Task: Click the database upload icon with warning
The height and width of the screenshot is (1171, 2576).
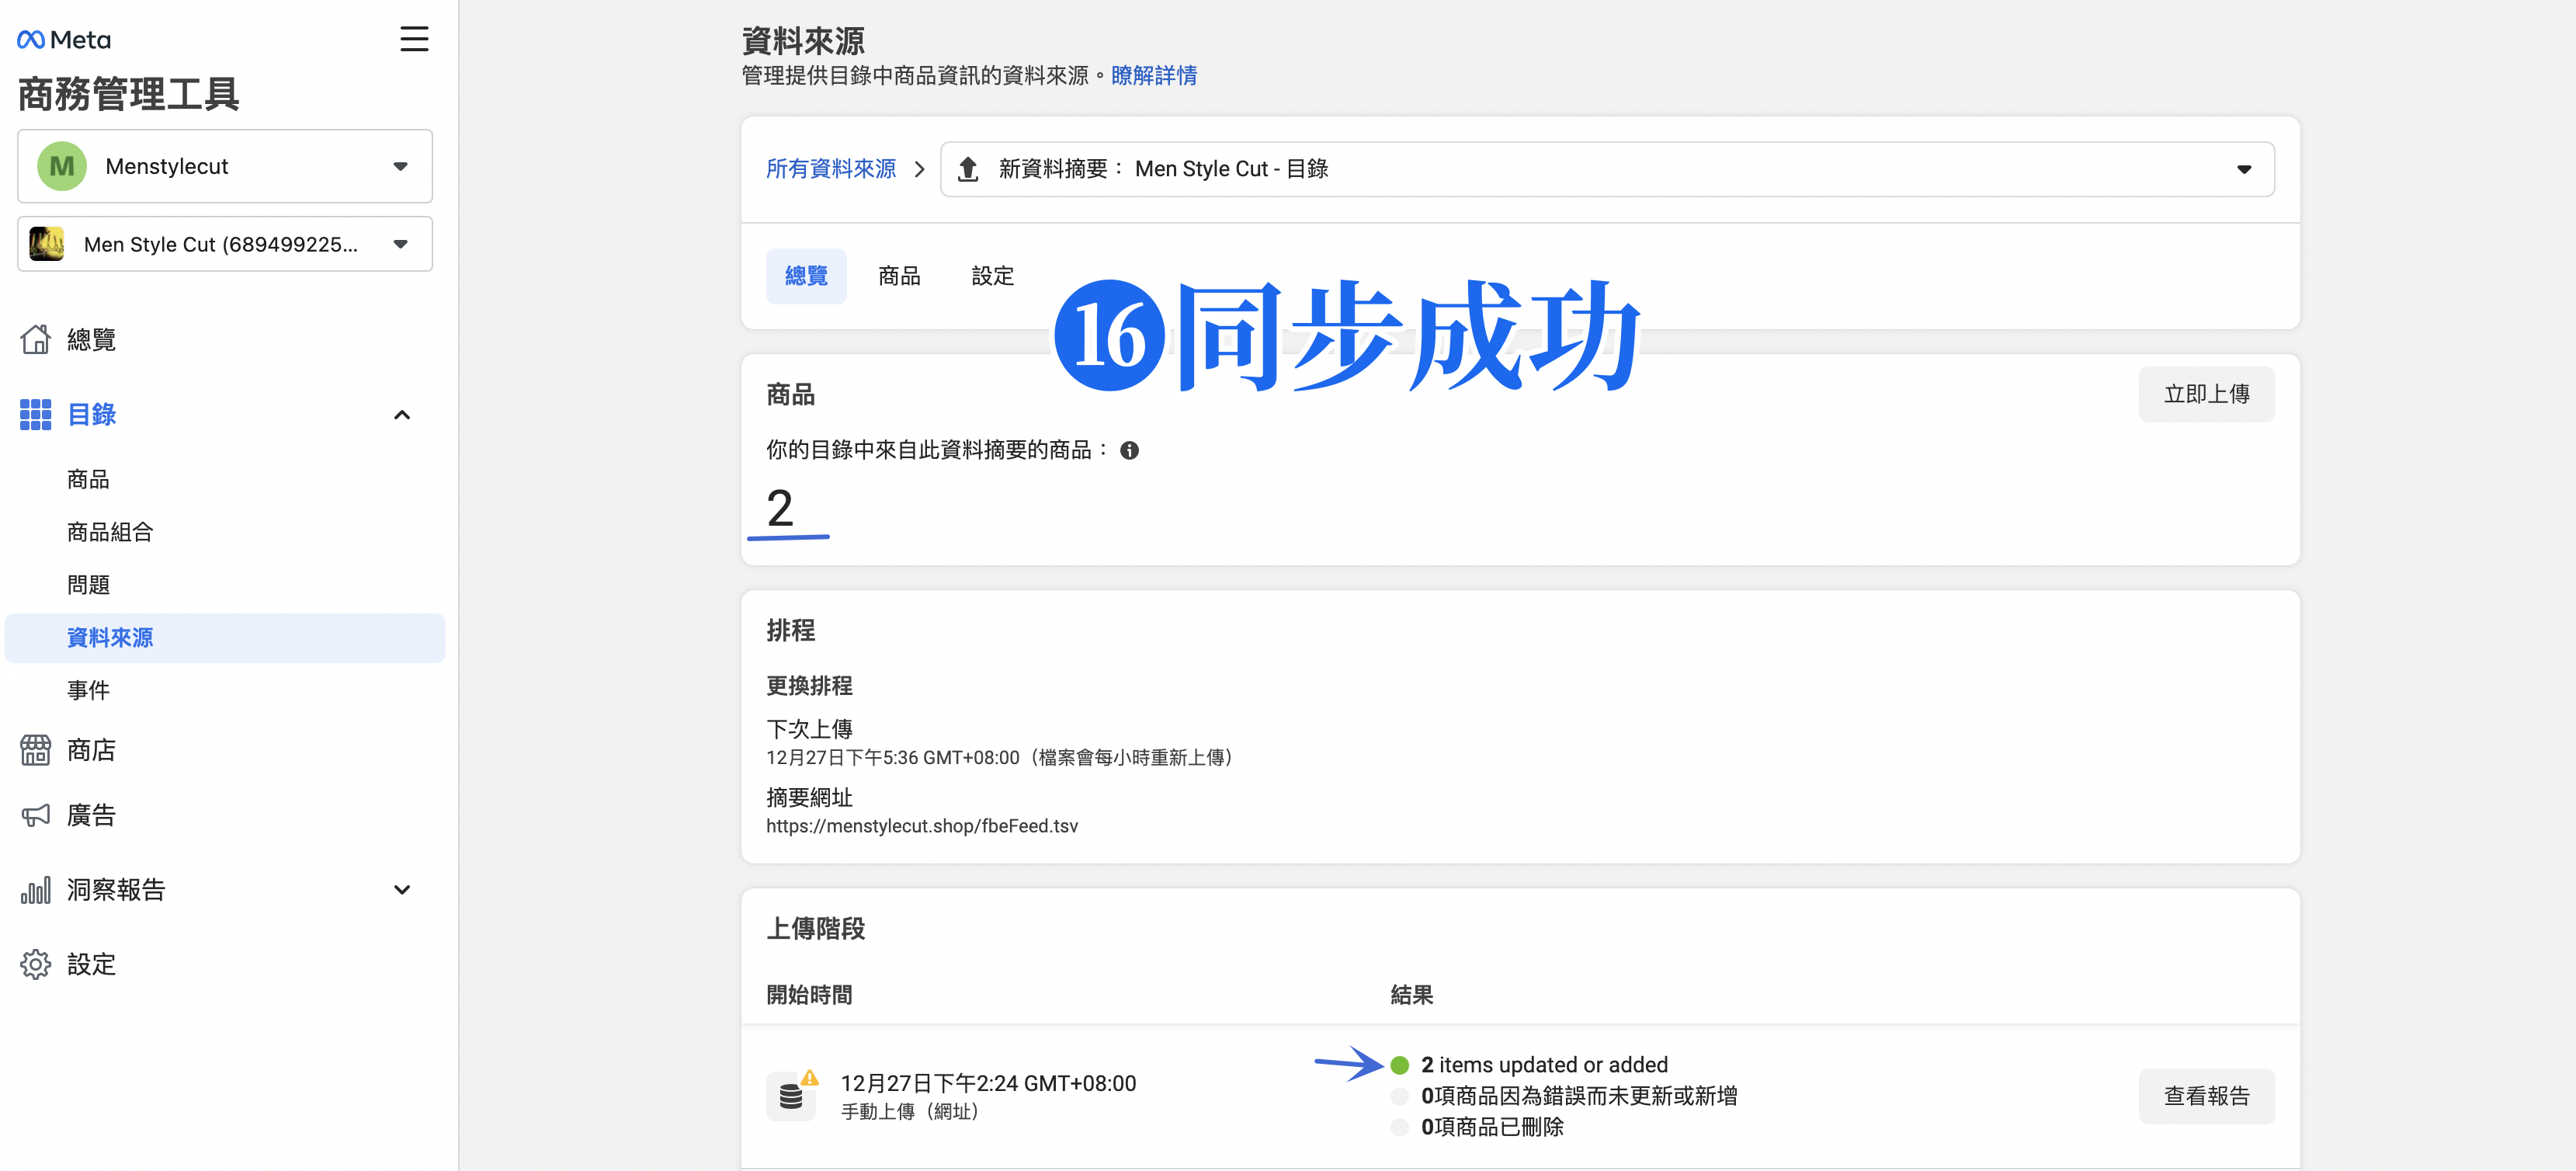Action: [792, 1096]
